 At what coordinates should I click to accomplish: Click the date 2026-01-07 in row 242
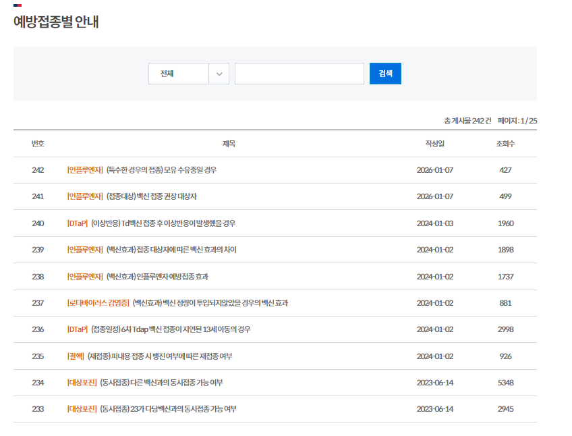435,170
